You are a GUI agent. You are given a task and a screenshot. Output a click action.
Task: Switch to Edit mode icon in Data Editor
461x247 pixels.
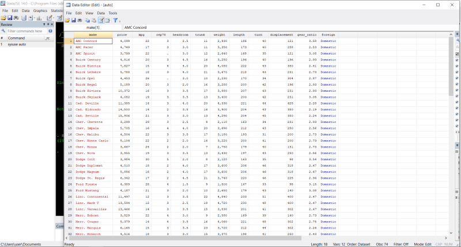101,20
